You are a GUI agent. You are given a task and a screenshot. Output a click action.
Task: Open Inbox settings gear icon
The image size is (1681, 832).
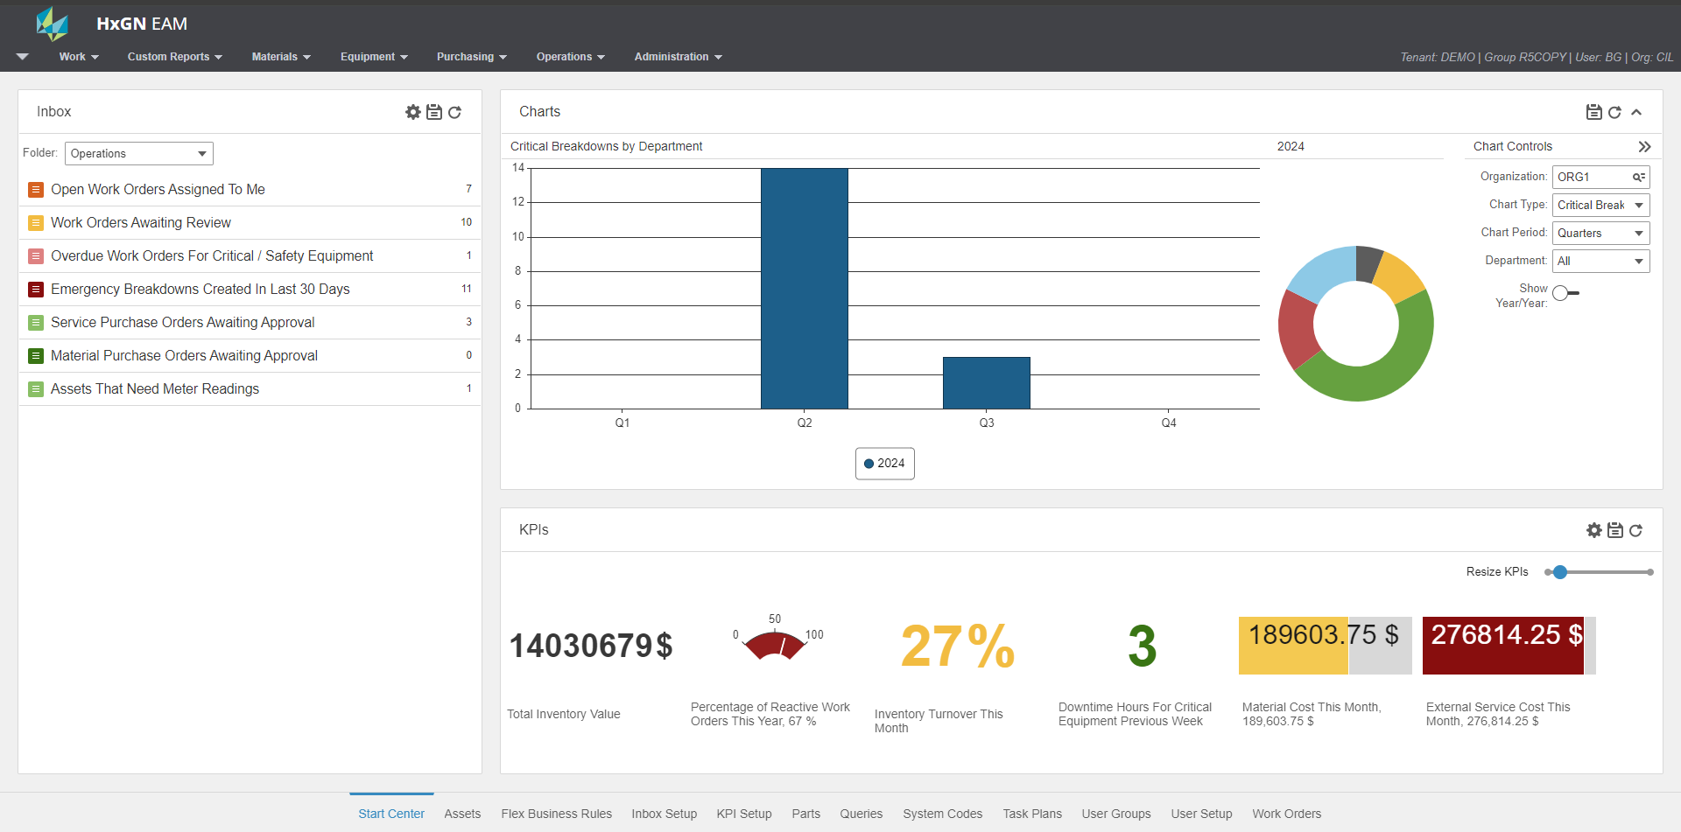(x=413, y=112)
